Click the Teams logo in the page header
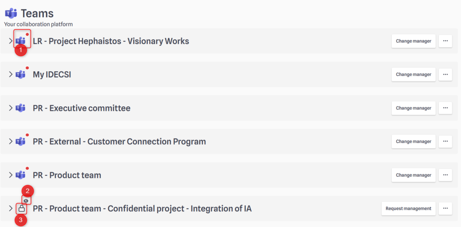The width and height of the screenshot is (461, 227). [11, 13]
